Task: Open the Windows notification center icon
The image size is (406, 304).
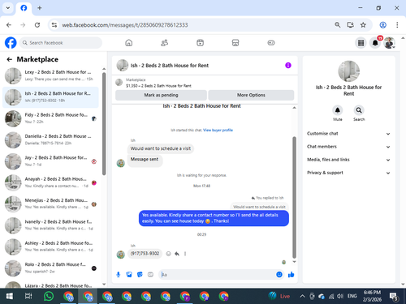Action: click(x=393, y=297)
